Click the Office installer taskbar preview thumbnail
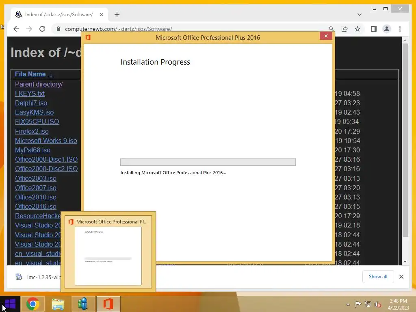 click(108, 256)
